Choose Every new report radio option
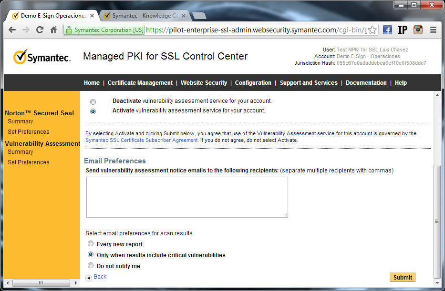 (x=91, y=244)
